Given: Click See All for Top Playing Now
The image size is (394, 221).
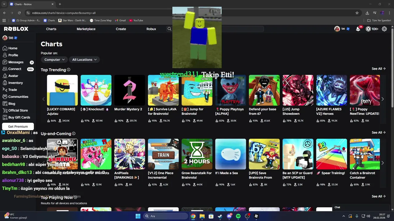Looking at the screenshot, I should 379,196.
